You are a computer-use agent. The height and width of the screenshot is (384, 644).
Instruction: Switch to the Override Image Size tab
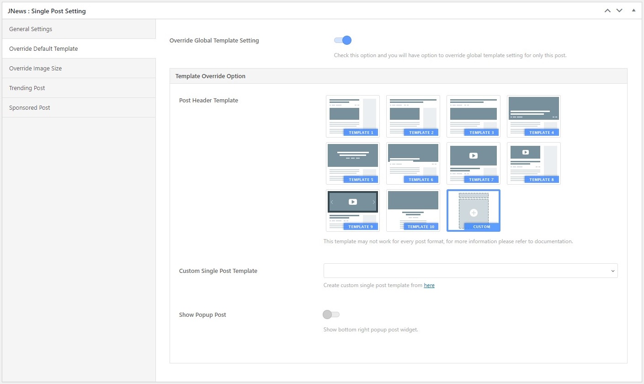79,68
